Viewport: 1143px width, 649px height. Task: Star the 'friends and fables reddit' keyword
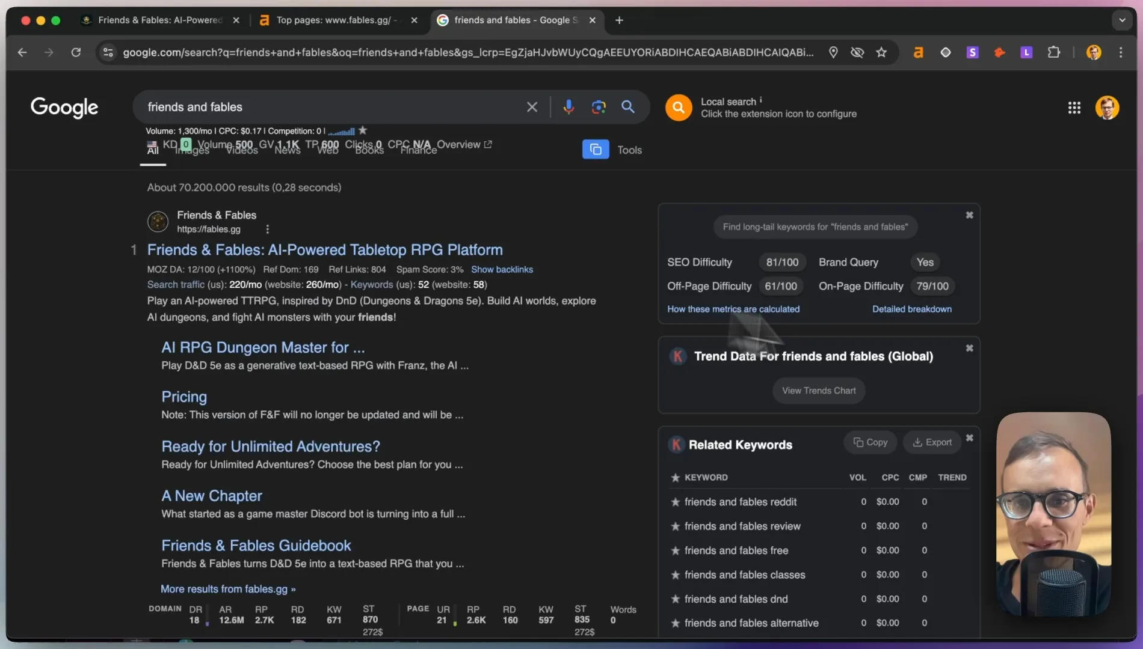[675, 502]
